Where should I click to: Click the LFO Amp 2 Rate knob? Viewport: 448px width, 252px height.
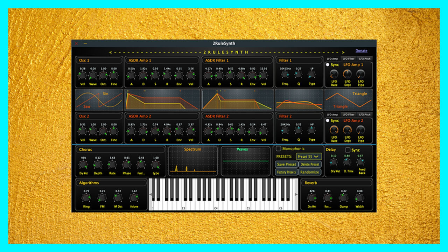[334, 130]
